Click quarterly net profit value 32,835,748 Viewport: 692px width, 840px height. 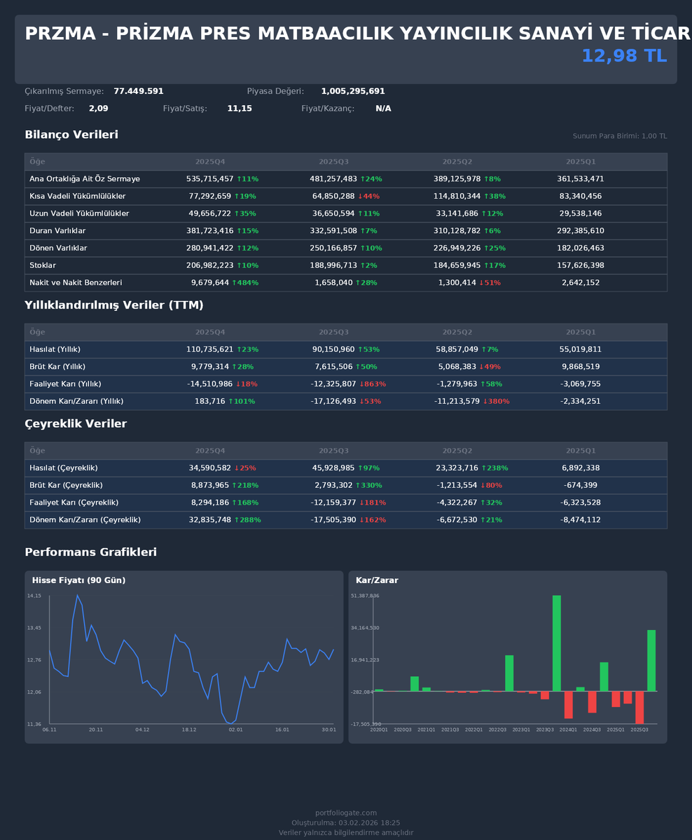coord(210,520)
